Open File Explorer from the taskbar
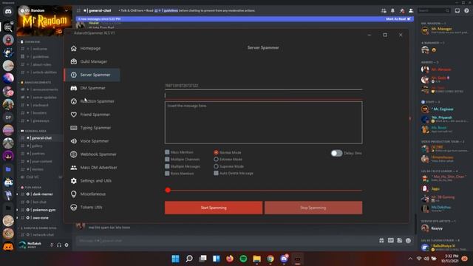 point(256,259)
